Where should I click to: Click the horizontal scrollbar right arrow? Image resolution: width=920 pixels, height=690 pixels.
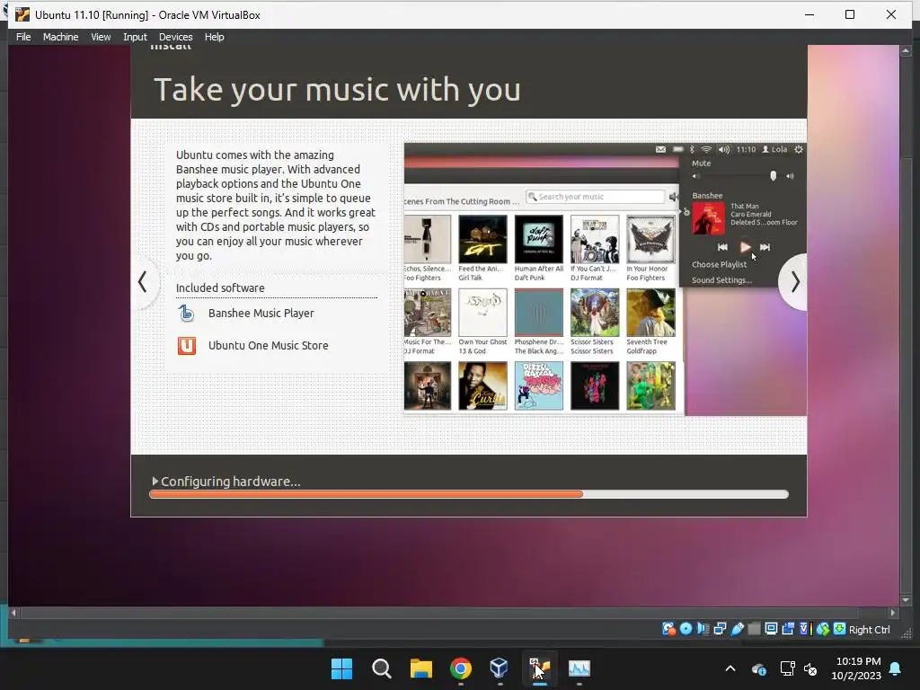[892, 613]
